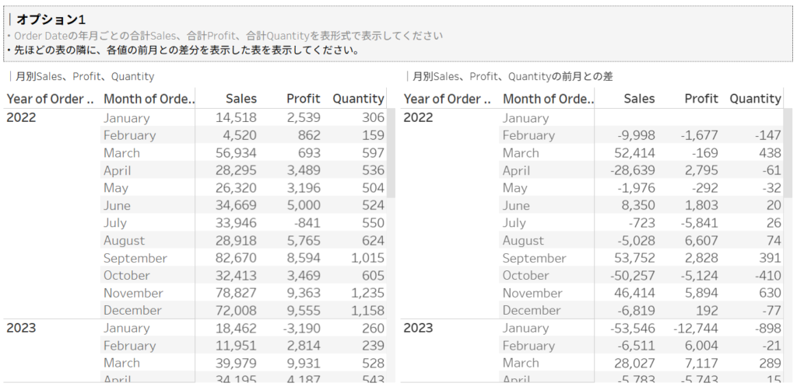Image resolution: width=797 pixels, height=390 pixels.
Task: Click Profit header in the difference table
Action: (701, 99)
